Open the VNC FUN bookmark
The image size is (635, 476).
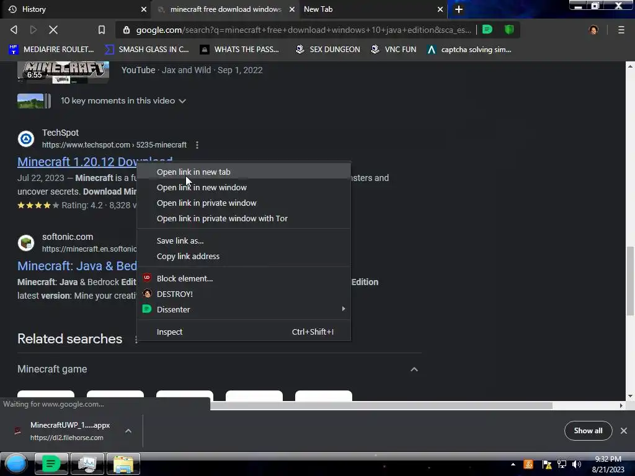(x=394, y=50)
